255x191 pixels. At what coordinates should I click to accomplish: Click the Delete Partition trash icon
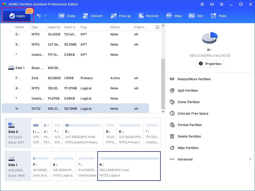point(172,136)
